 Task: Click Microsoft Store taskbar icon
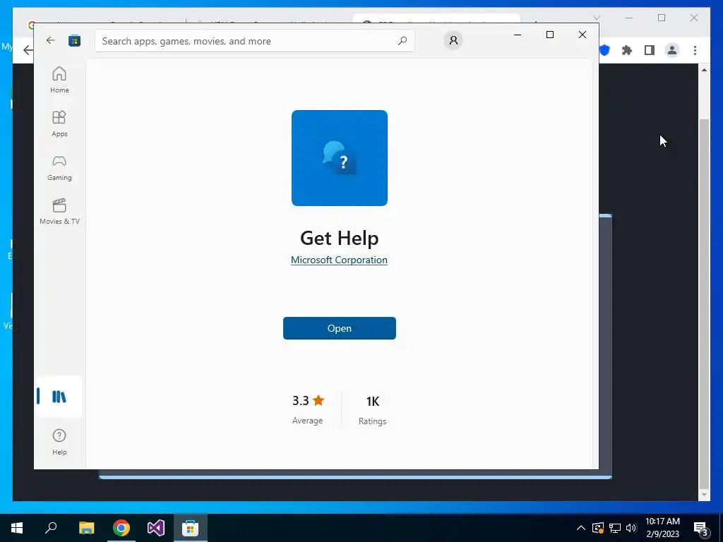pyautogui.click(x=191, y=528)
